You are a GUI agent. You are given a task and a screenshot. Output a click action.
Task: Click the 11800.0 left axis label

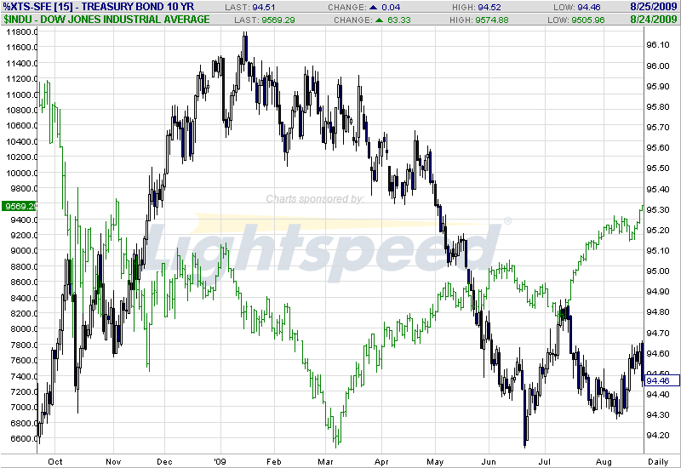pos(21,31)
